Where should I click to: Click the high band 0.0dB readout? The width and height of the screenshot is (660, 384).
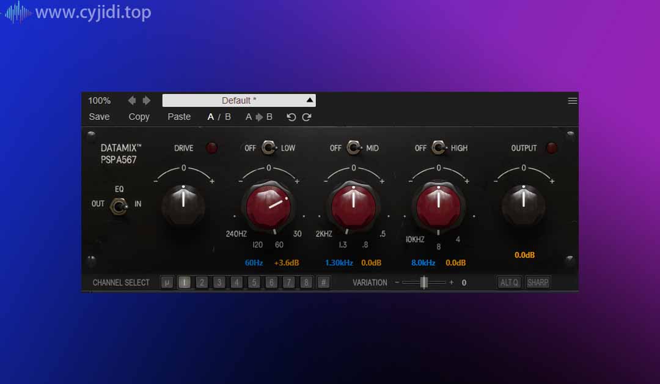456,263
